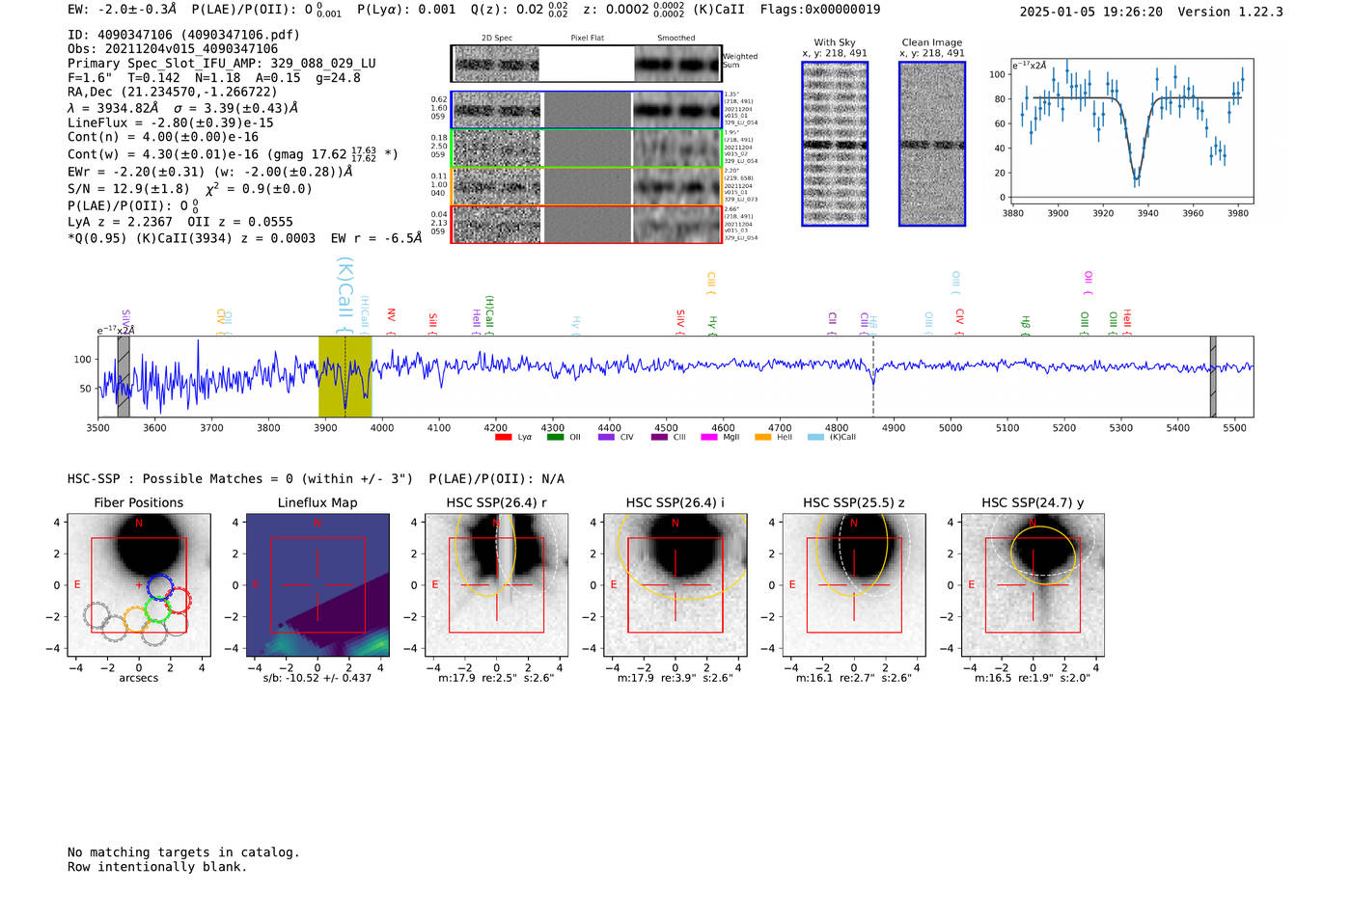Select the orange-bordered 2D fiber spectrum row
This screenshot has width=1351, height=919.
click(x=586, y=186)
